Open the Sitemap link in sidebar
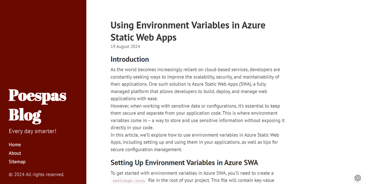 [17, 162]
